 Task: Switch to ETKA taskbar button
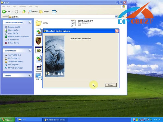[x=29, y=120]
